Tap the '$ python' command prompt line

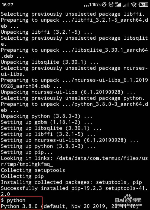click(13, 200)
